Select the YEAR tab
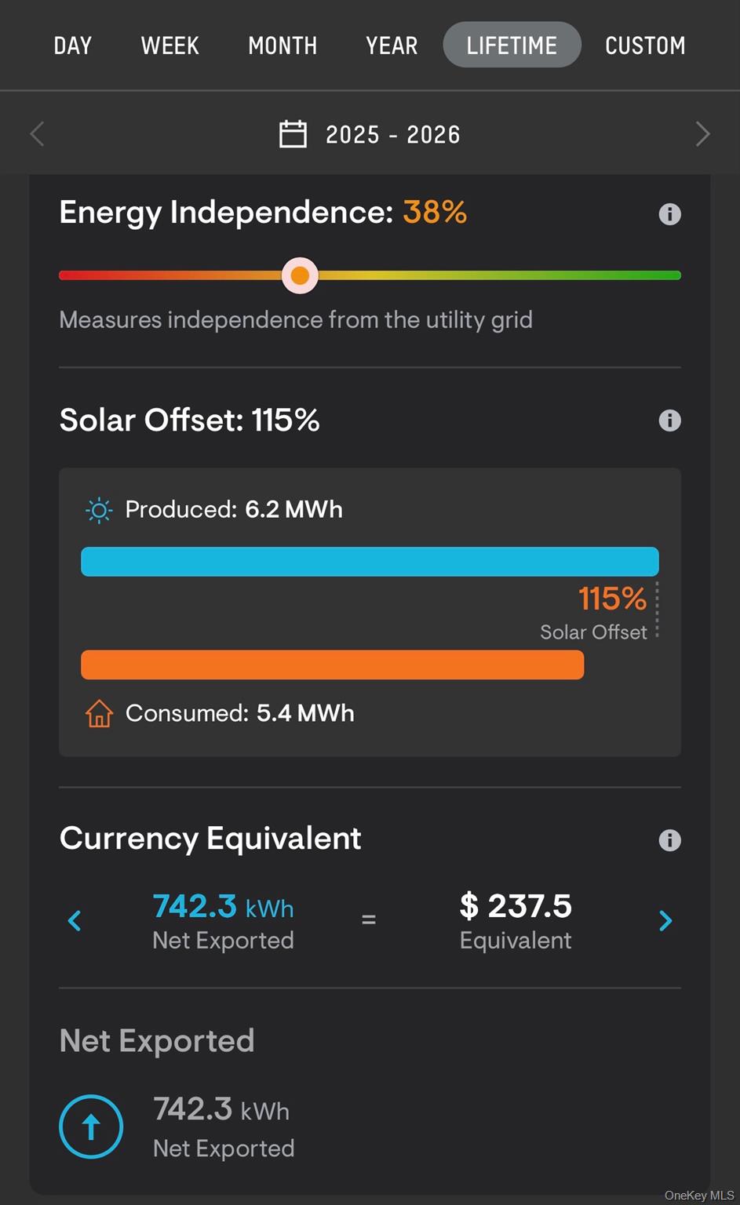The width and height of the screenshot is (740, 1205). pyautogui.click(x=392, y=46)
